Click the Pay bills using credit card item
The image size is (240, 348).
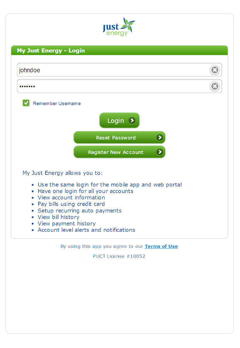click(71, 204)
